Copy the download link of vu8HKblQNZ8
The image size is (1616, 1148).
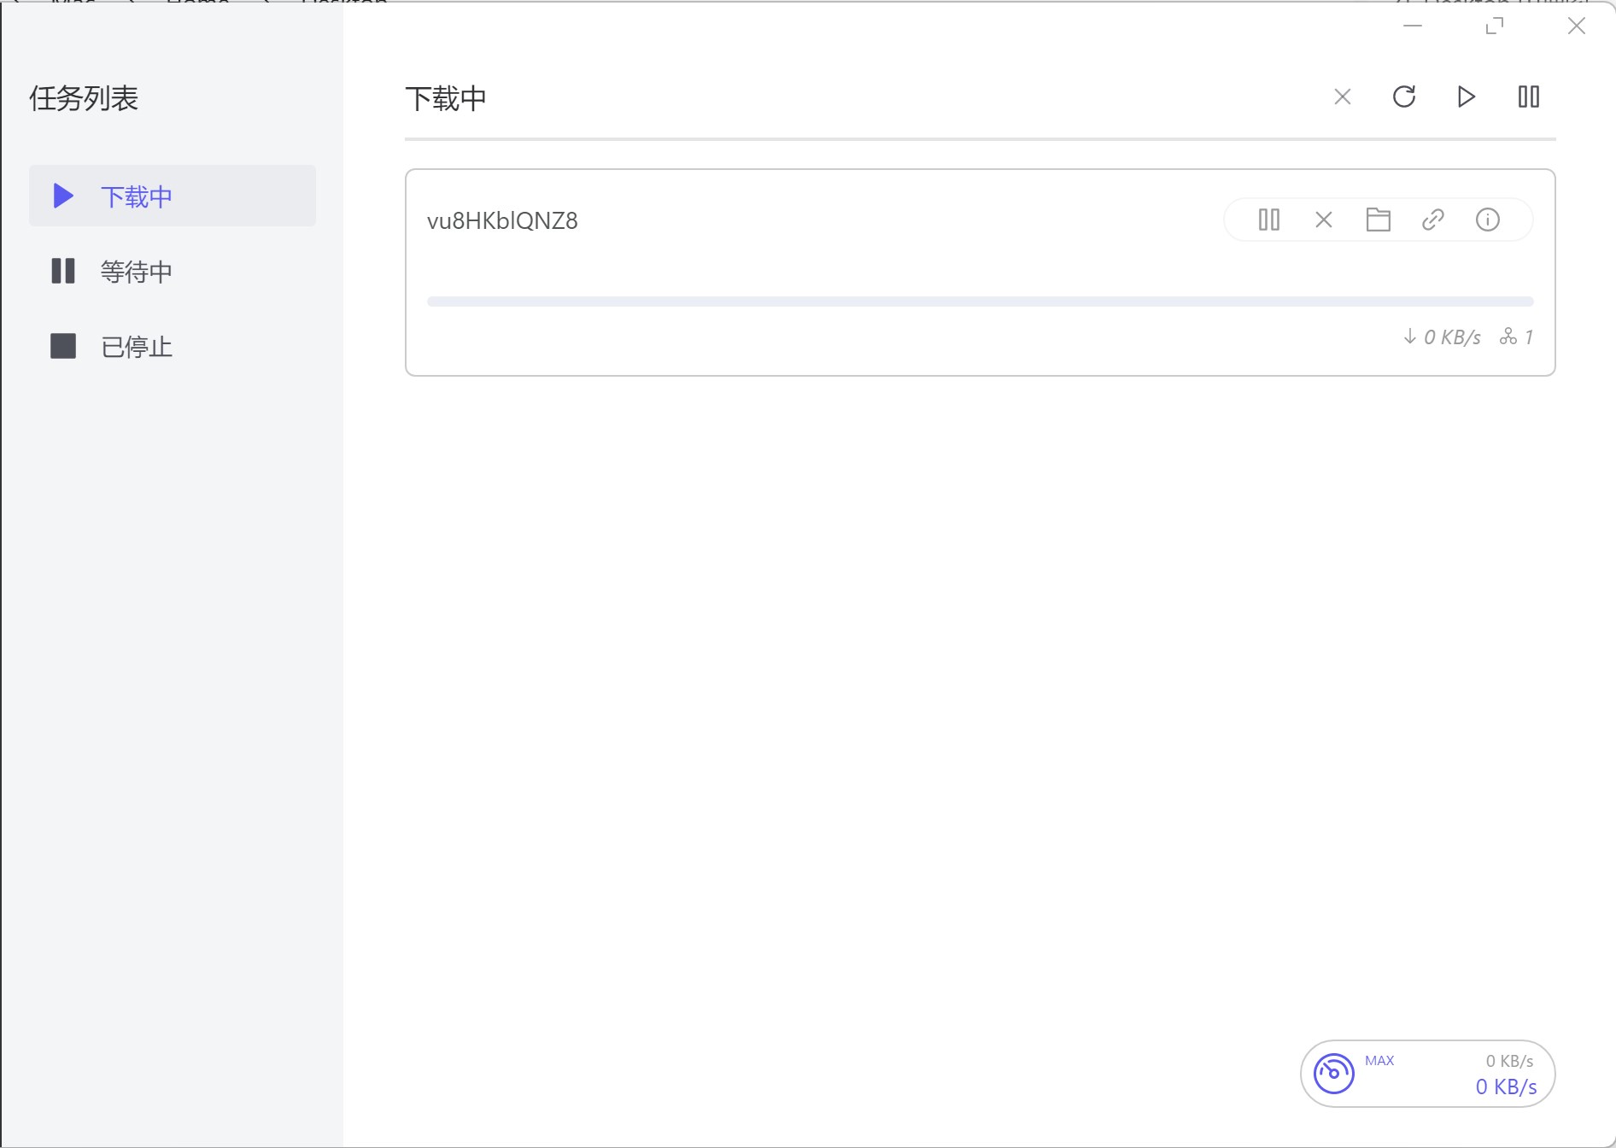pyautogui.click(x=1433, y=220)
